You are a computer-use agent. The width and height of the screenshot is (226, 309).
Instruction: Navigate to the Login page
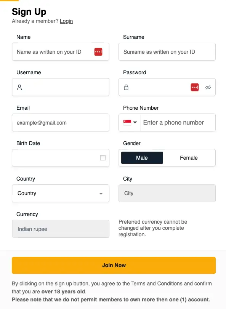(x=66, y=21)
